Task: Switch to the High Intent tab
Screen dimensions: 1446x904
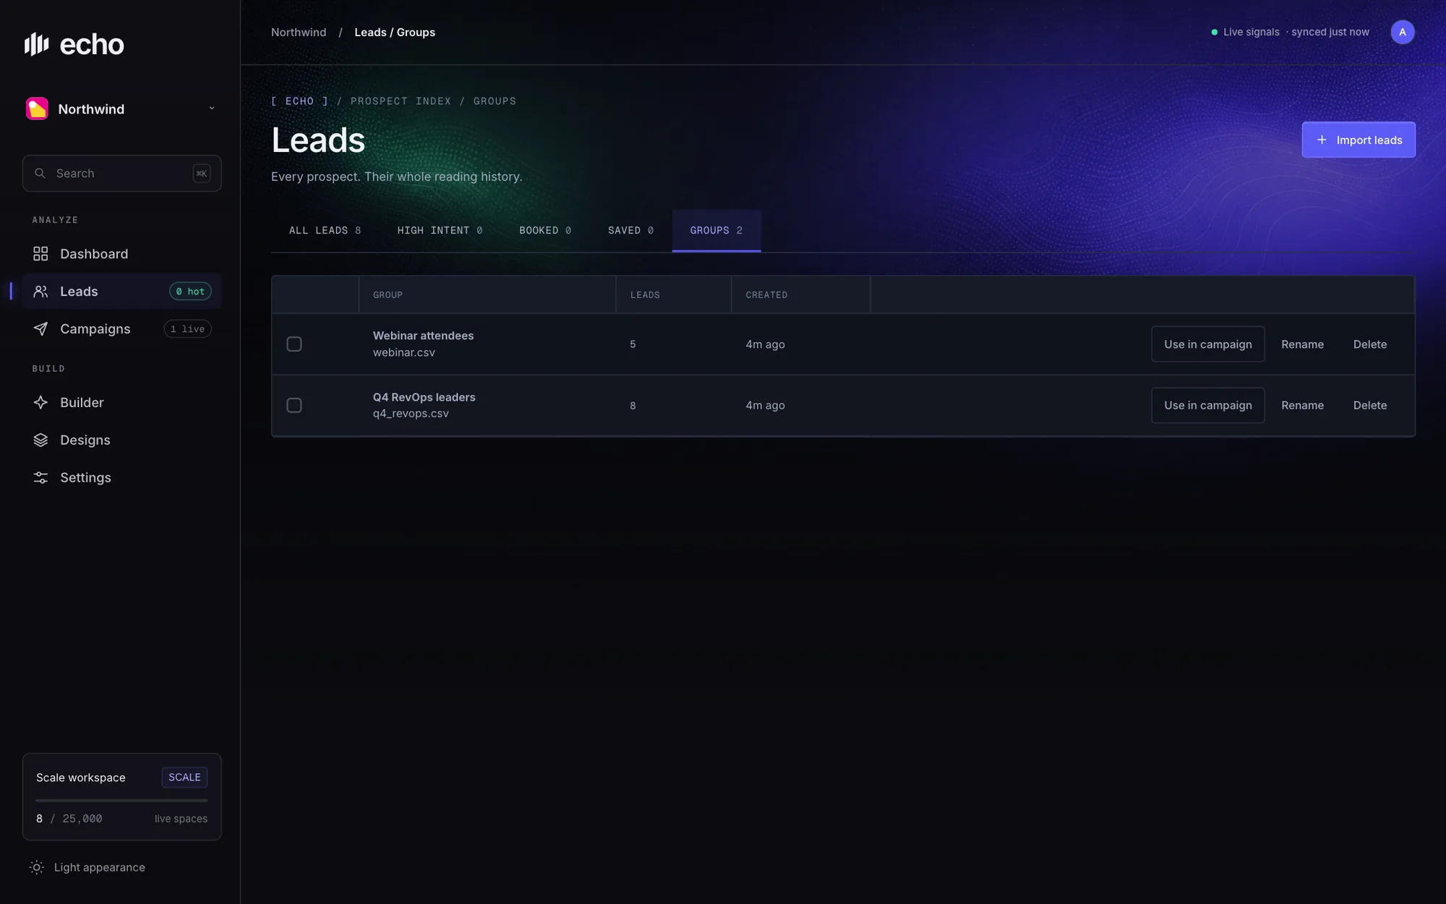Action: pos(440,231)
